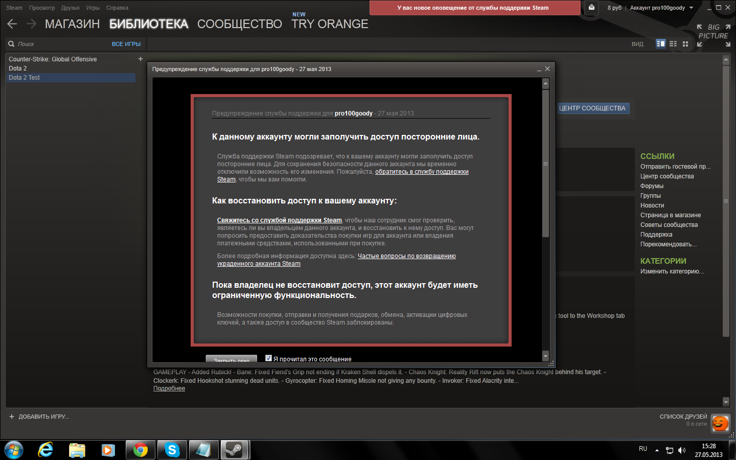The image size is (736, 460).
Task: Open the Просмотр menu
Action: click(42, 8)
